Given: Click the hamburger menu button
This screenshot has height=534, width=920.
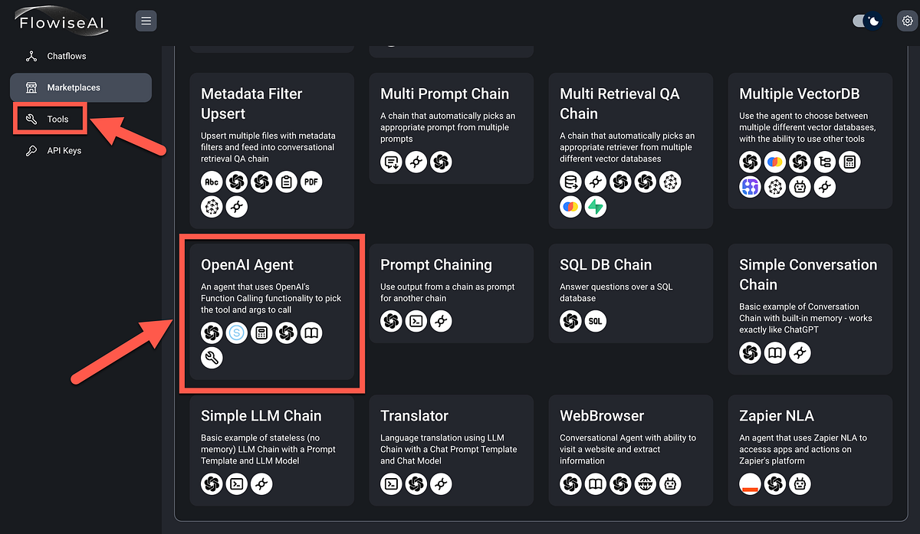Looking at the screenshot, I should (x=146, y=21).
